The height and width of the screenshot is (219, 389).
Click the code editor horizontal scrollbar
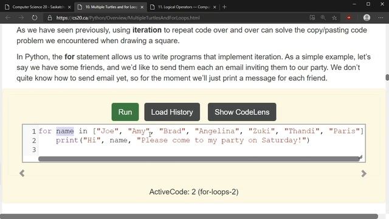pyautogui.click(x=199, y=159)
